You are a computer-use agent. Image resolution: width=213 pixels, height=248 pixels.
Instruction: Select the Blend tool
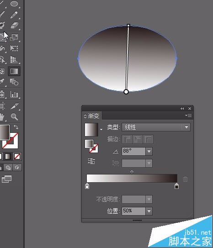point(14,82)
